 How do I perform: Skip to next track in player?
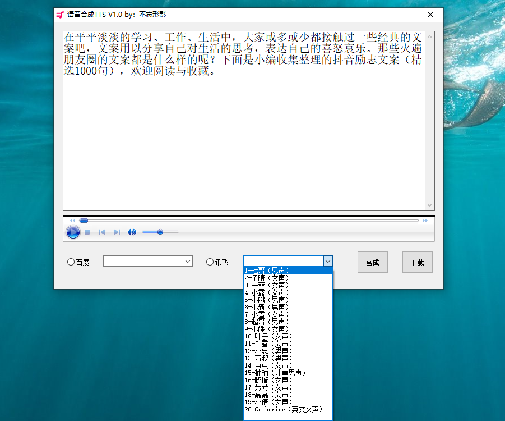coord(117,232)
